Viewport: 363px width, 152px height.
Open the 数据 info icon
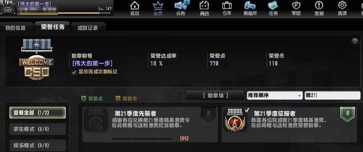click(319, 6)
